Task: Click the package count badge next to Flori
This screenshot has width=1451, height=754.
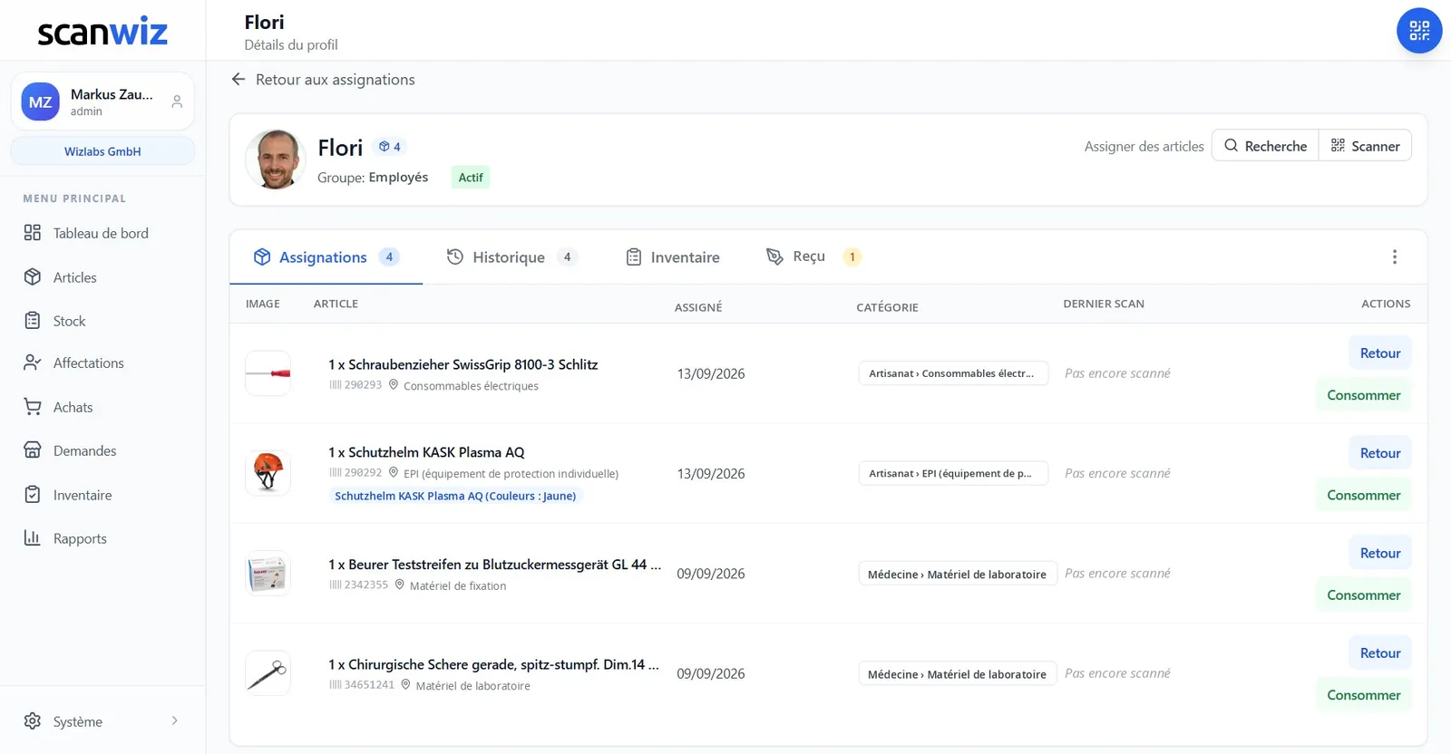Action: tap(390, 147)
